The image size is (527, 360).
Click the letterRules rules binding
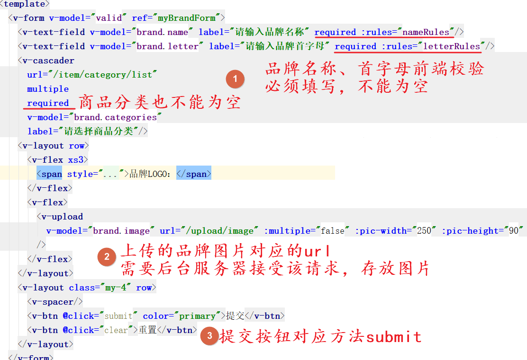tap(451, 46)
